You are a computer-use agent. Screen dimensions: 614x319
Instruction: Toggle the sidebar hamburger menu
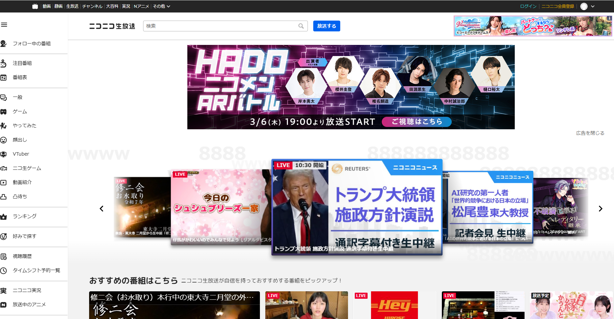coord(4,25)
